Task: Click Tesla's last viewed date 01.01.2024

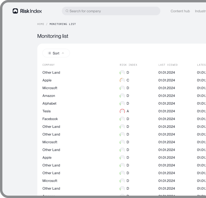Action: 166,111
